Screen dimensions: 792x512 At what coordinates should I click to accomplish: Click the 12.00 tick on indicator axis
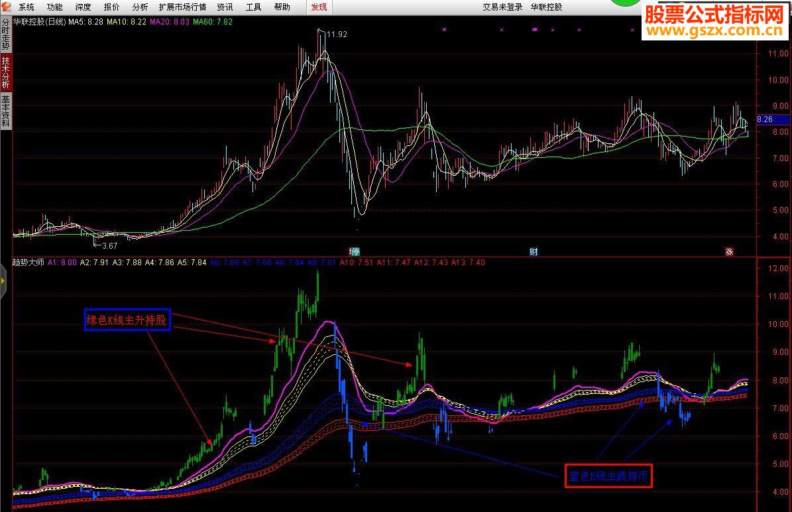778,269
